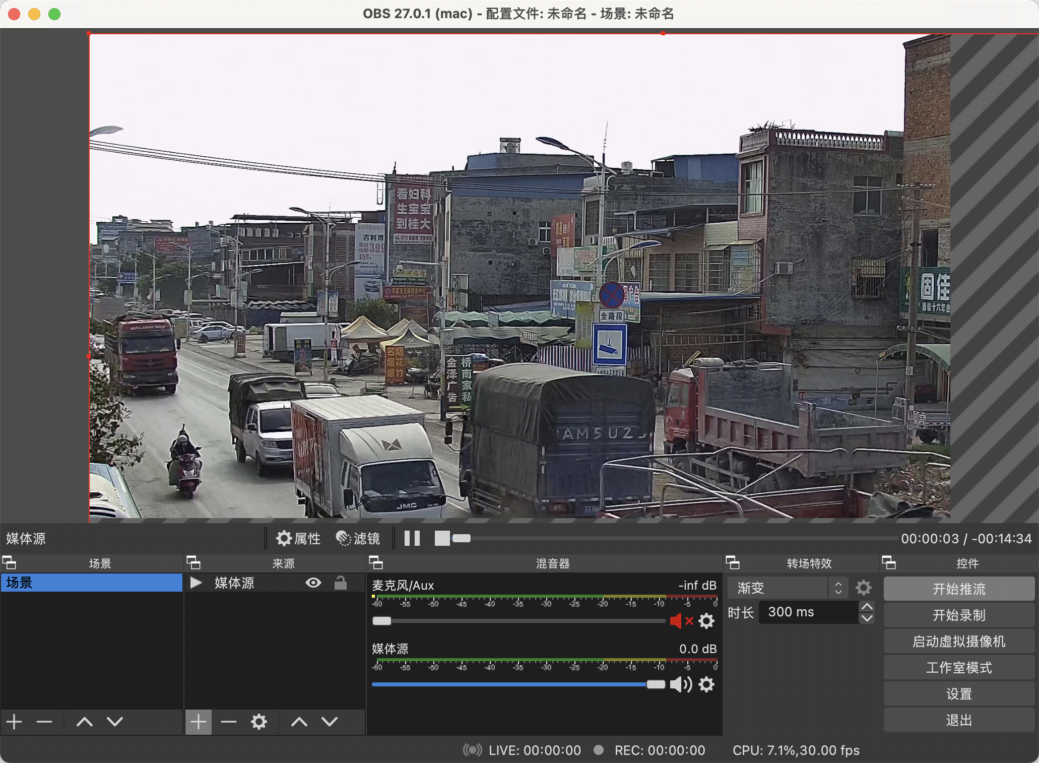Select the 媒体源 source item
Viewport: 1039px width, 763px height.
point(275,583)
